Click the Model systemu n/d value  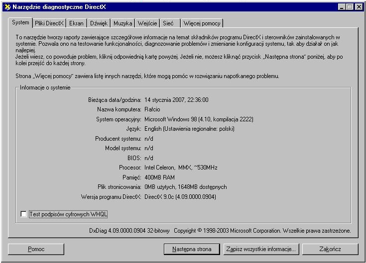(149, 148)
